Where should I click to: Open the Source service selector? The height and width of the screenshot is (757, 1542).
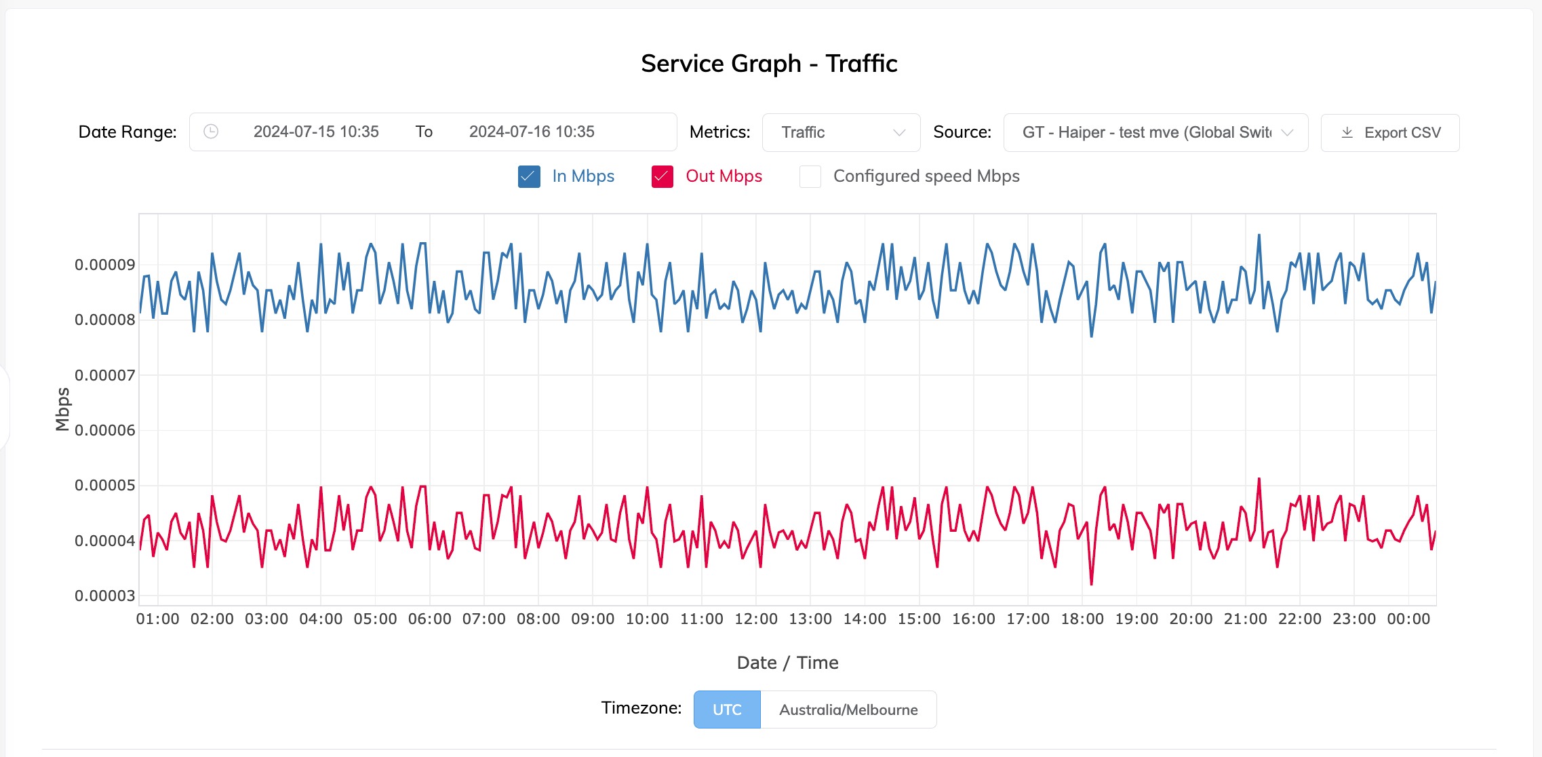1155,132
